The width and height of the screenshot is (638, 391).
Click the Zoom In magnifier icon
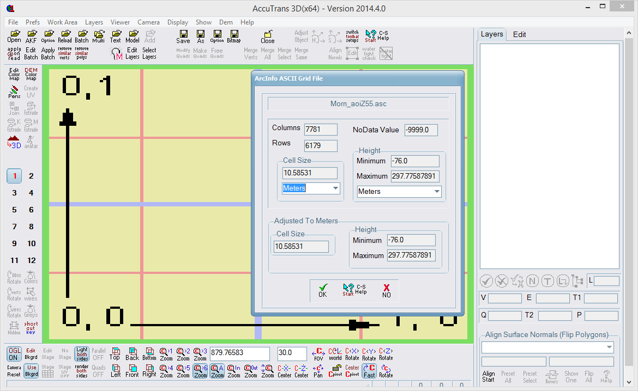(x=234, y=371)
